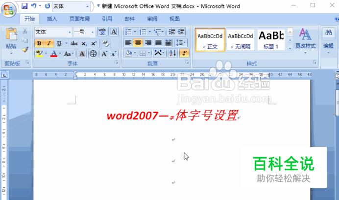Open the 页面布局 tab
This screenshot has height=200, width=339.
pos(79,19)
